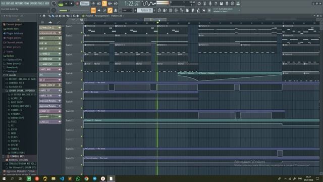323x182 pixels.
Task: Select the paint brush tool in the playlist toolbar
Action: point(53,16)
